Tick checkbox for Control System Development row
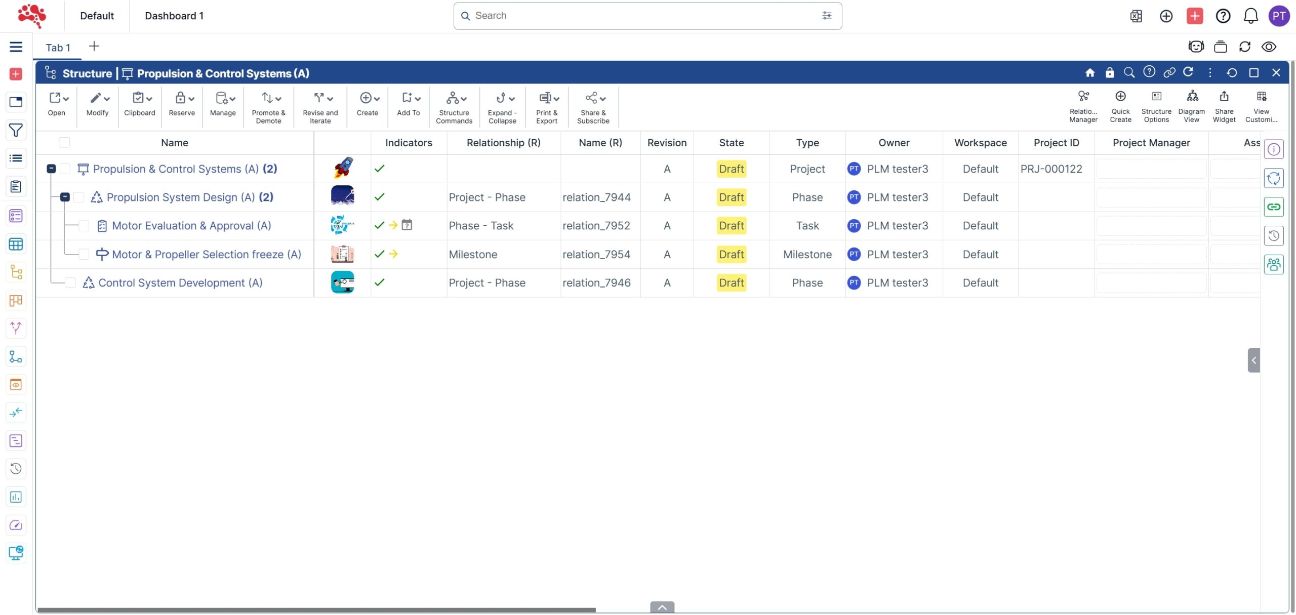Viewport: 1296px width, 615px height. click(x=70, y=283)
